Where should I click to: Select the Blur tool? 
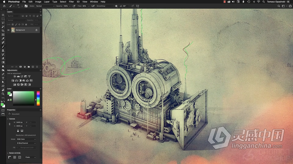tap(3, 66)
